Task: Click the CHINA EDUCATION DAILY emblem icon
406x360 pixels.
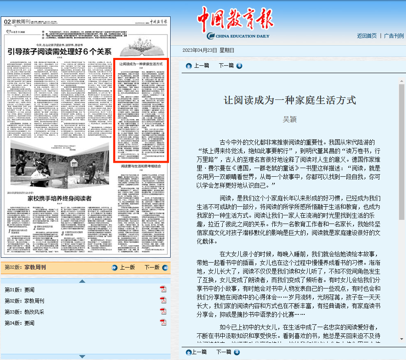Action: click(x=211, y=36)
